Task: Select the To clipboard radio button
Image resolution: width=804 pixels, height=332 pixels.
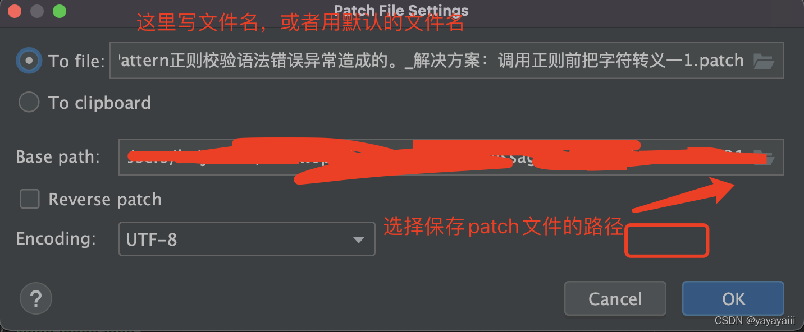Action: click(x=29, y=103)
